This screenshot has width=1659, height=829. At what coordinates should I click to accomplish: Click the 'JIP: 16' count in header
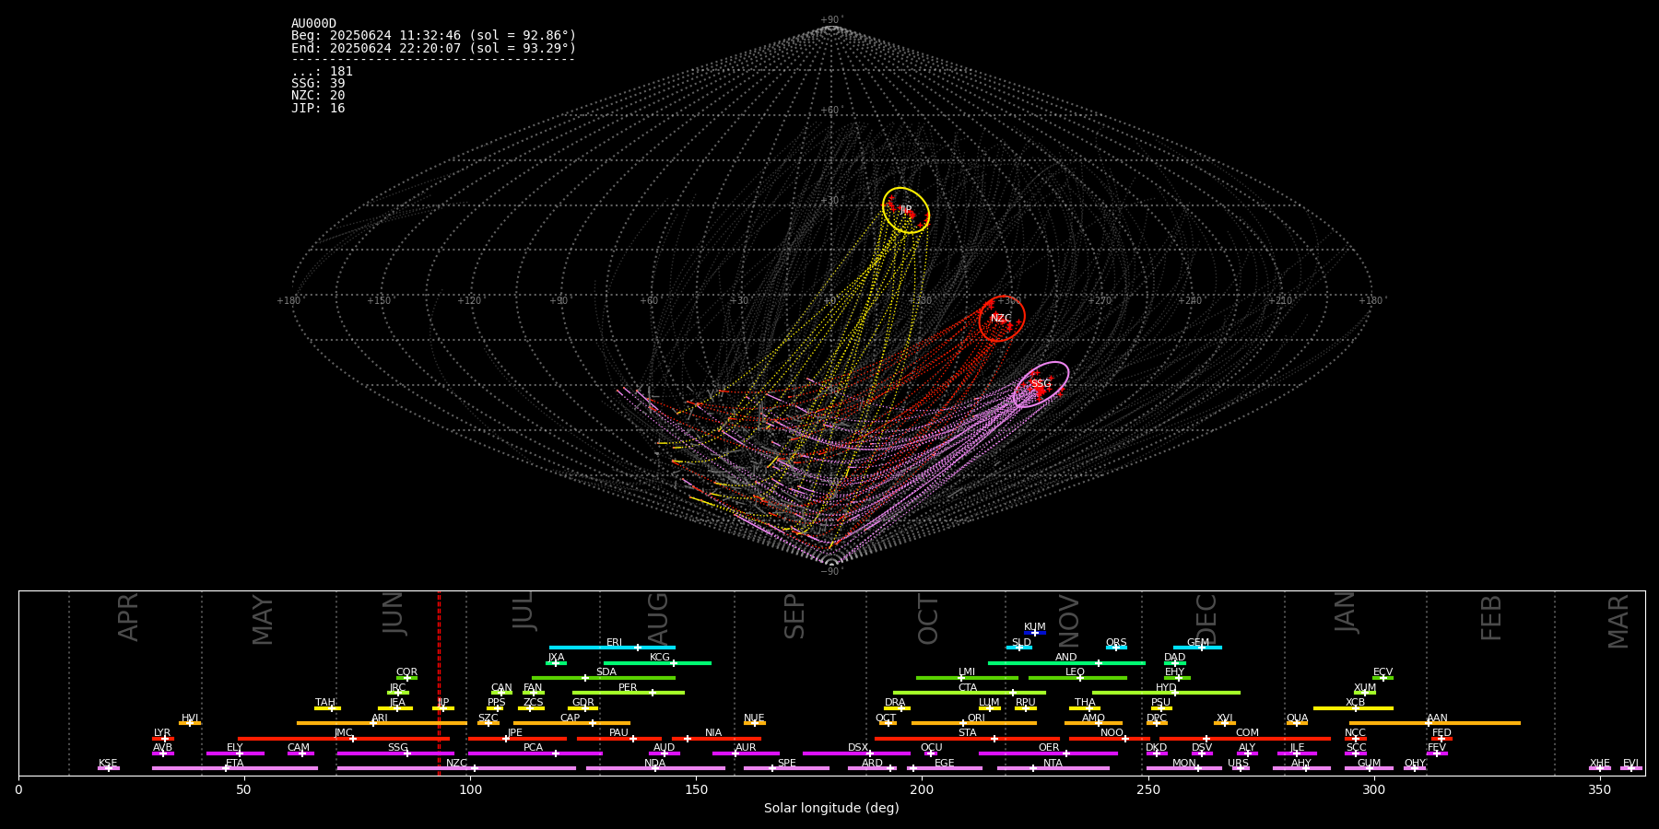click(318, 109)
